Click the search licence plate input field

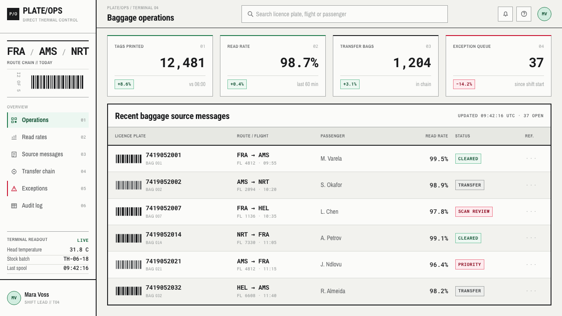pos(345,14)
